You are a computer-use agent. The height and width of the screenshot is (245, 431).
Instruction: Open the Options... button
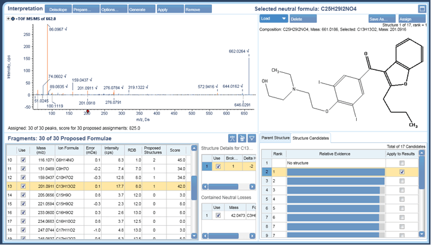[114, 10]
